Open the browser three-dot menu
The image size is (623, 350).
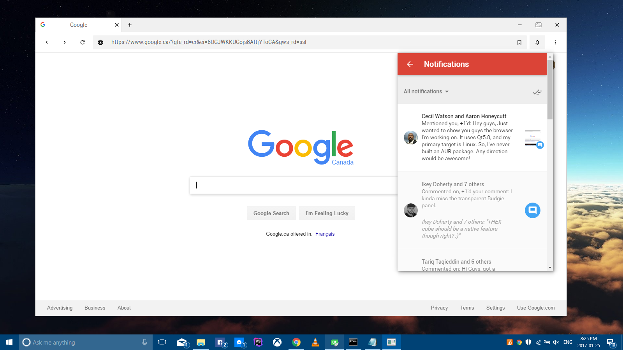point(555,42)
